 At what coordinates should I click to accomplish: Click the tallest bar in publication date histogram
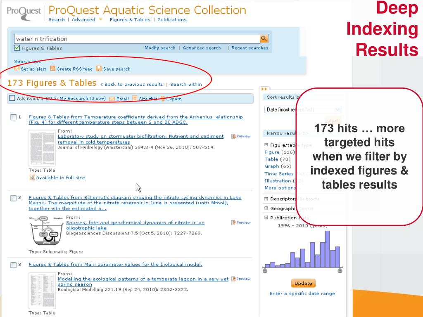coord(327,249)
